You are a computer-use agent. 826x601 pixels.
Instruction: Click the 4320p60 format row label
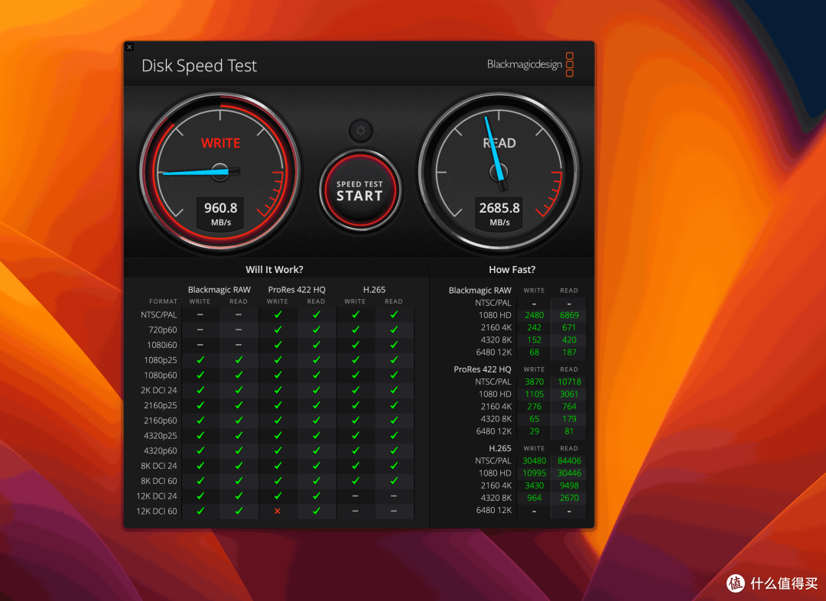coord(161,451)
